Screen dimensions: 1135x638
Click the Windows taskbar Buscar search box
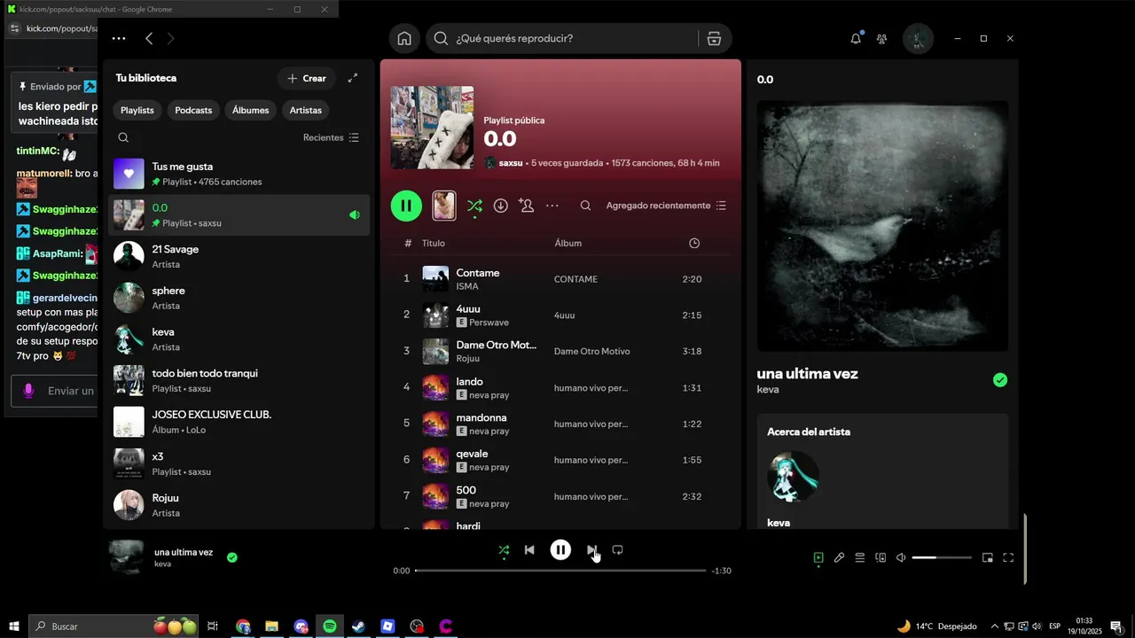(114, 626)
